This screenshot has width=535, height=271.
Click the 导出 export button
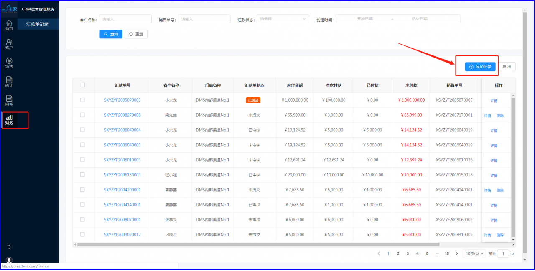click(x=507, y=67)
